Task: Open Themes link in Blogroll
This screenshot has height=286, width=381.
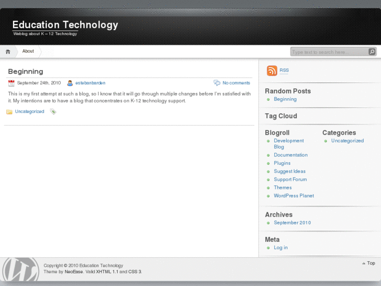Action: (x=282, y=188)
